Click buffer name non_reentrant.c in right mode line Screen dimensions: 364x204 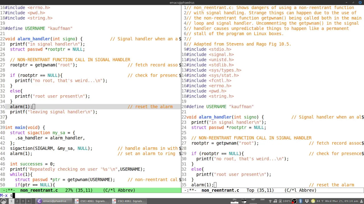click(220, 190)
